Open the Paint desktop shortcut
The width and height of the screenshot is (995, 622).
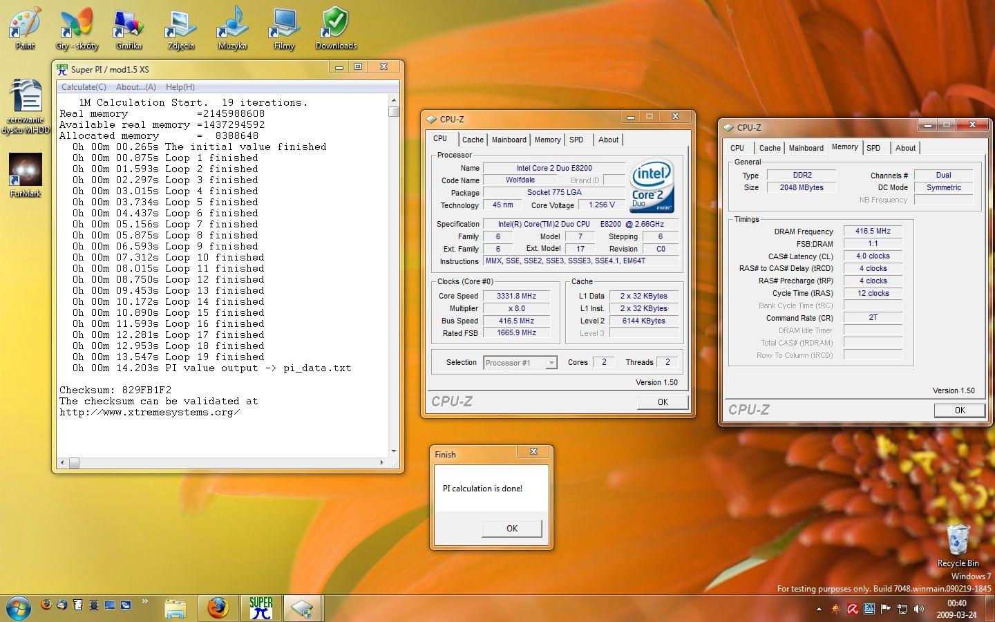(x=25, y=29)
